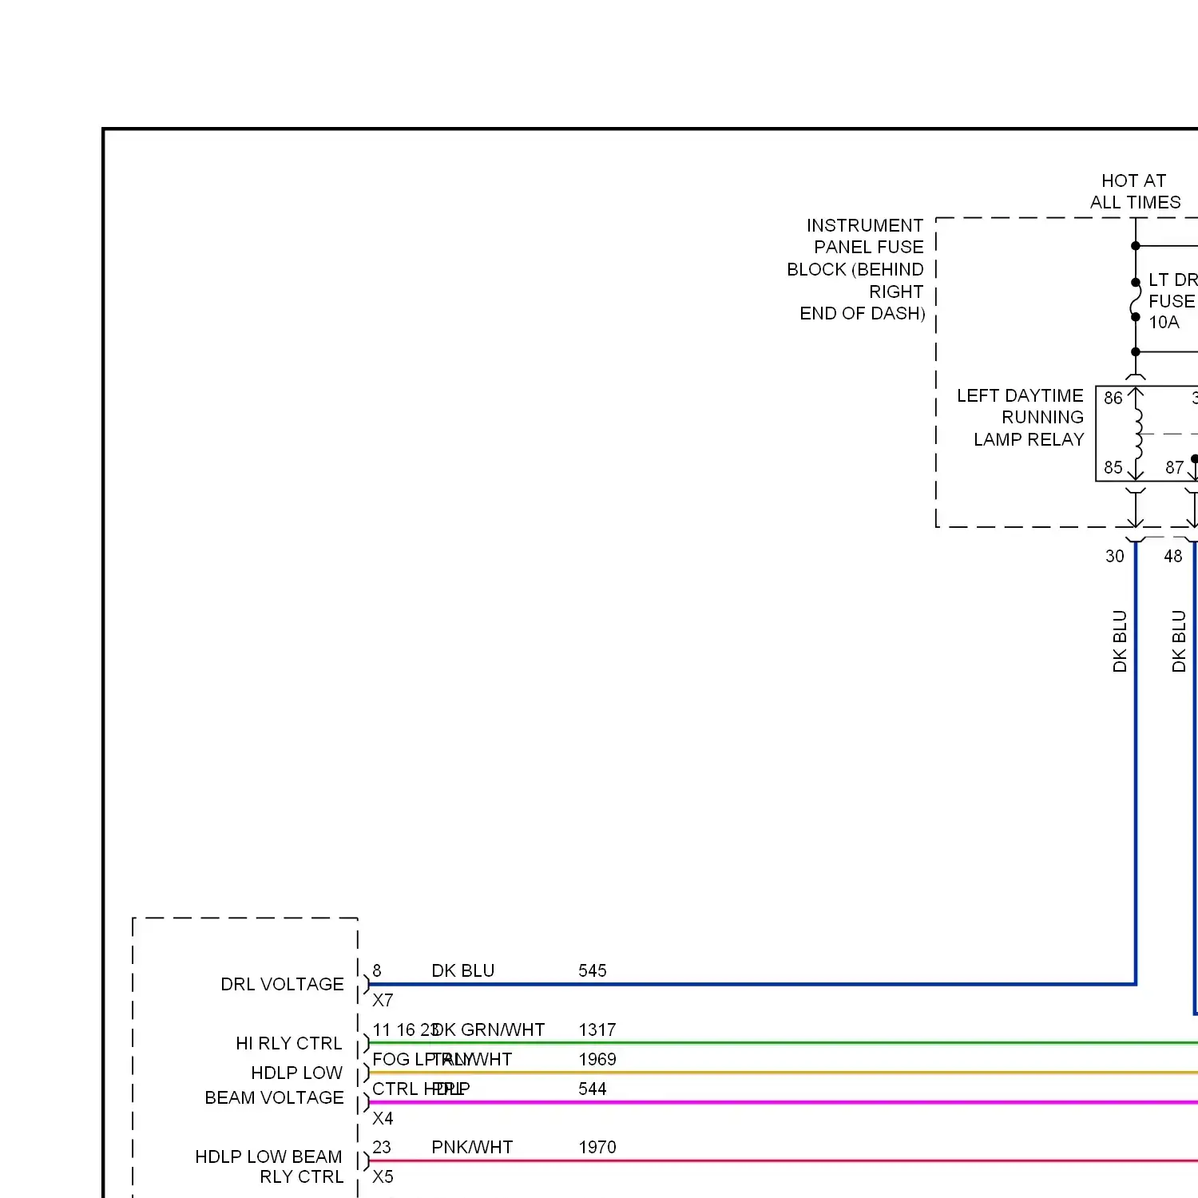Click pin 23 on PNK/WHT wire
Screen dimensions: 1198x1198
pyautogui.click(x=382, y=1147)
